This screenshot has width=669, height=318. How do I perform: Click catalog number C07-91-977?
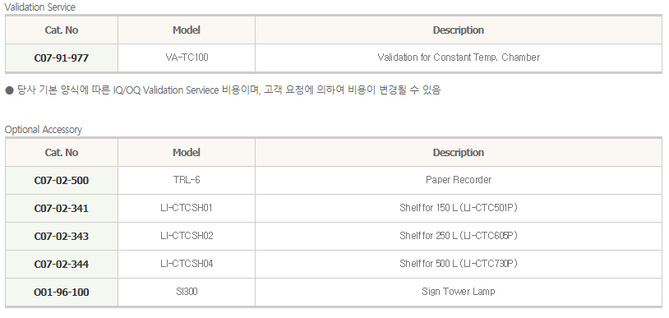[62, 58]
